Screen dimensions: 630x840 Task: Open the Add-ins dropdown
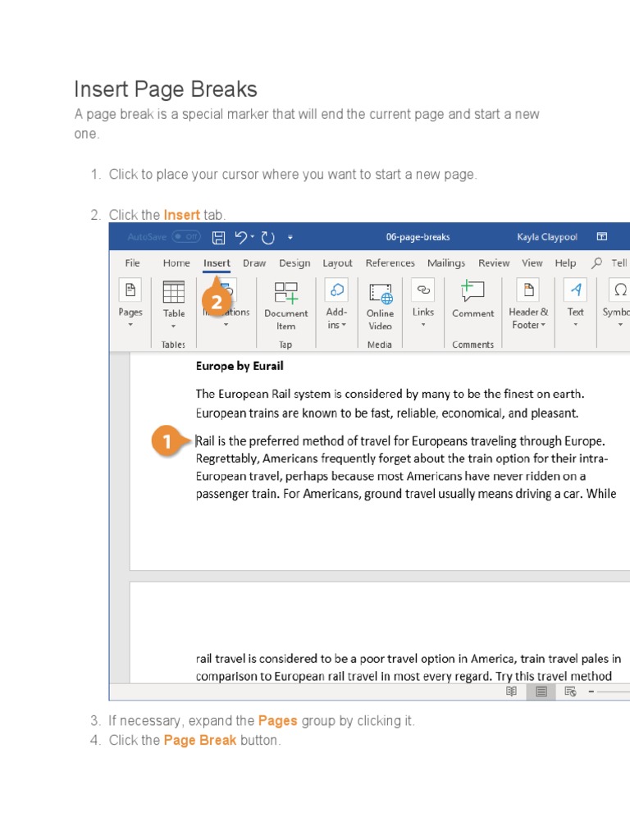[x=336, y=302]
